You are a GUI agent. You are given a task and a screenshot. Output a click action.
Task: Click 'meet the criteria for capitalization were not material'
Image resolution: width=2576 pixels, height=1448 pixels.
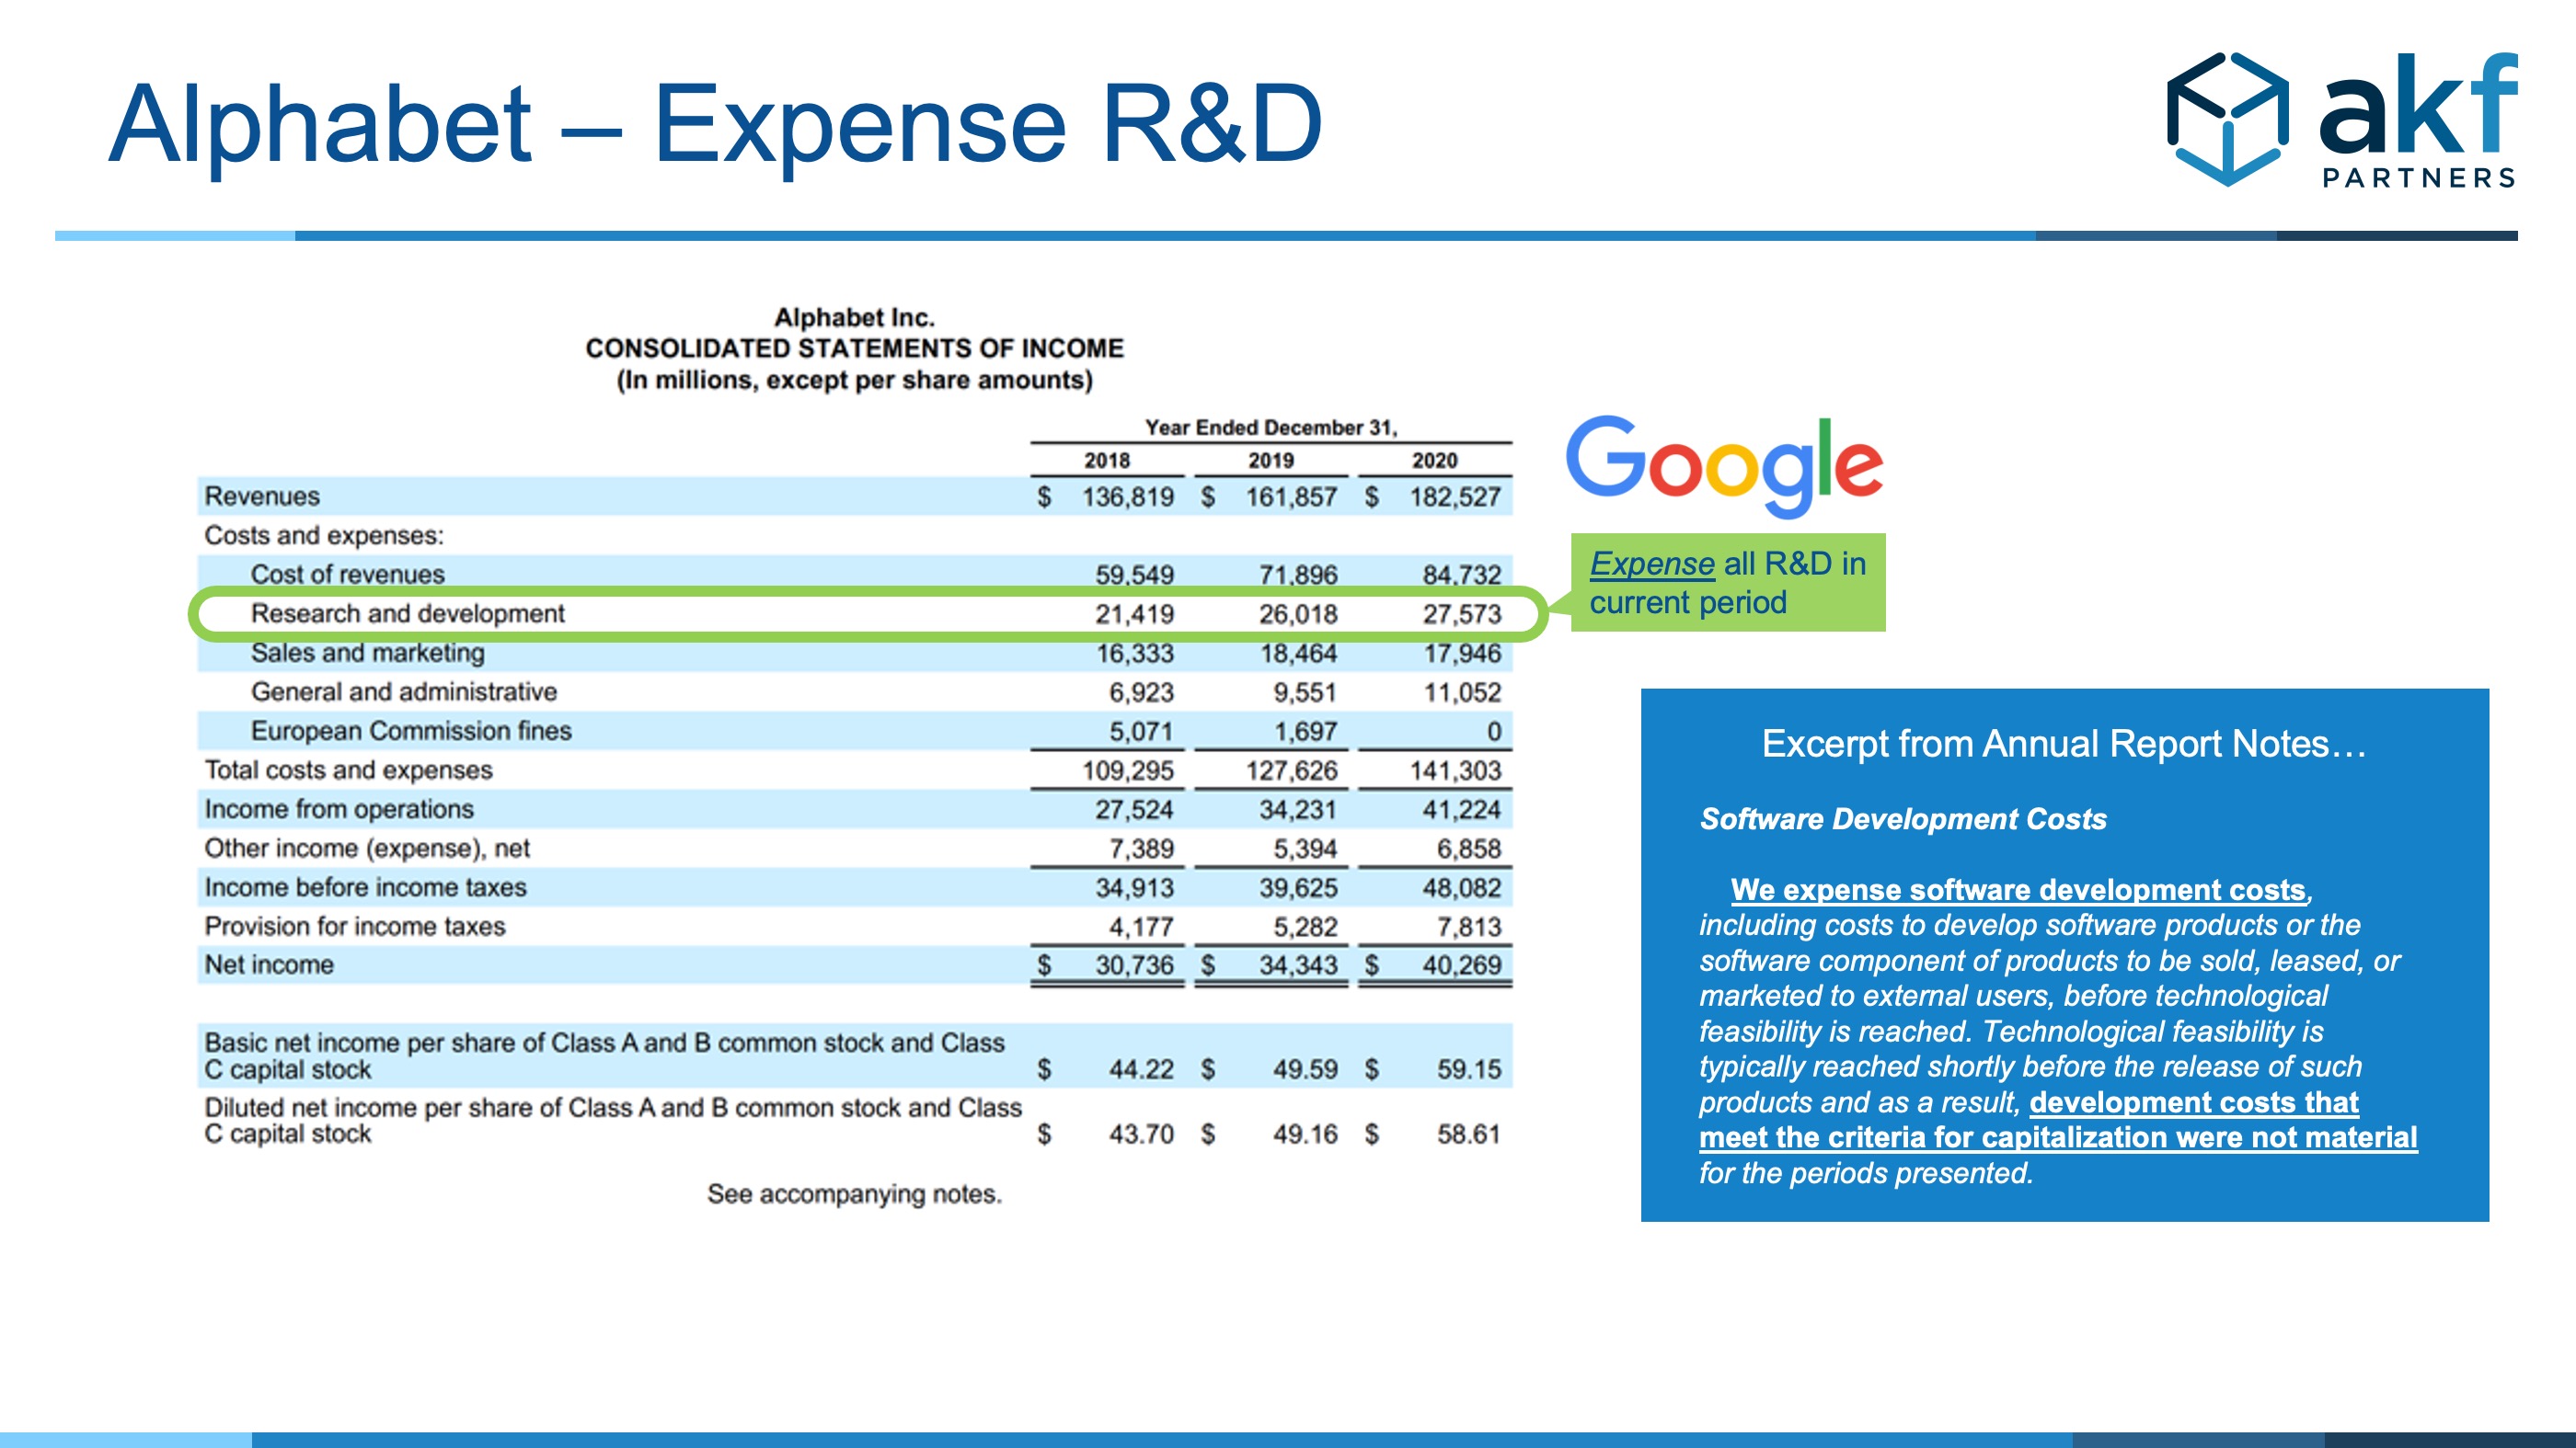pyautogui.click(x=2058, y=1137)
